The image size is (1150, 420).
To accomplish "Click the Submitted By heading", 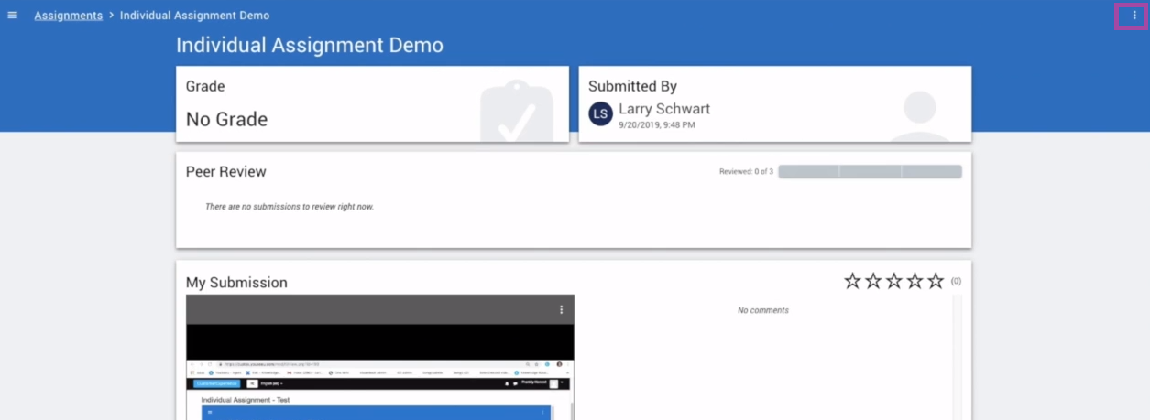I will (x=632, y=86).
